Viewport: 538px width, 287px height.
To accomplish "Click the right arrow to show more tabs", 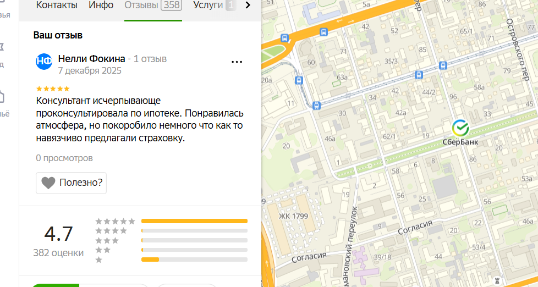I will [x=248, y=5].
